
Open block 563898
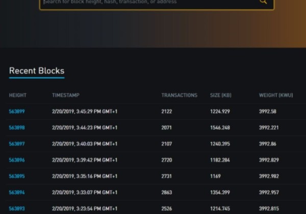17,128
